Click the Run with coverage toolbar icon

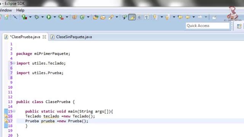[x=24, y=17]
